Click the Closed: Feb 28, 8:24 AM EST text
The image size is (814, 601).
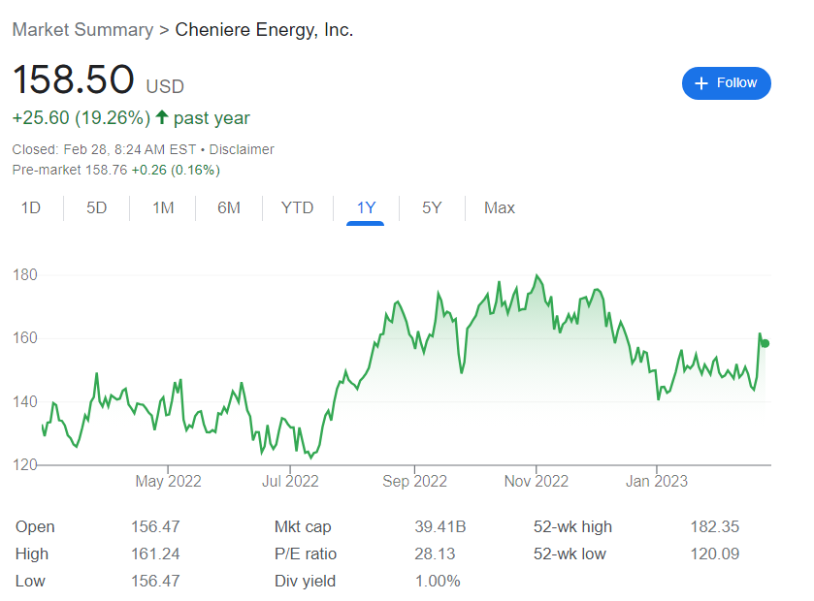pyautogui.click(x=105, y=149)
